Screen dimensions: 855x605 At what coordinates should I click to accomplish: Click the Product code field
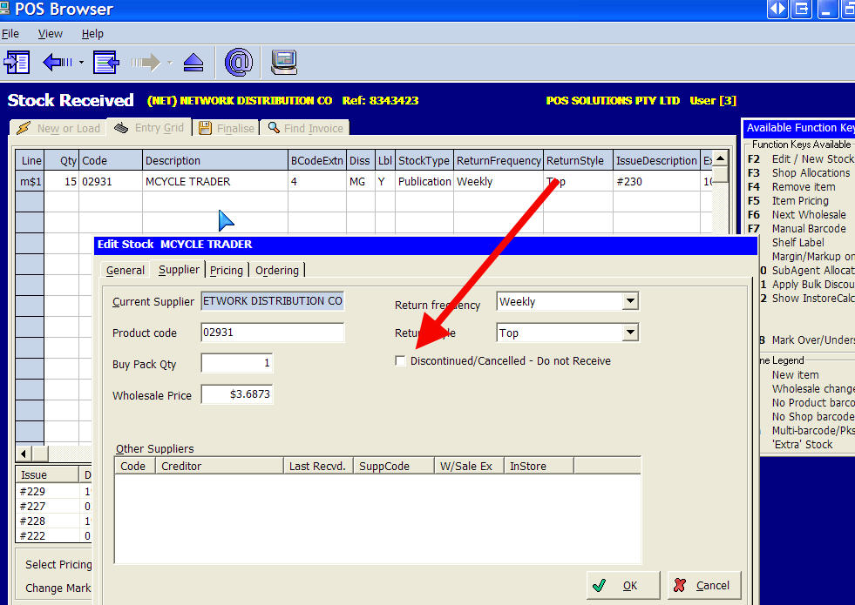tap(272, 333)
